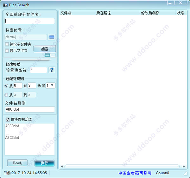Image resolution: width=190 pixels, height=178 pixels.
Task: Toggle the small switch below the 搜索 button
Action: click(x=50, y=55)
